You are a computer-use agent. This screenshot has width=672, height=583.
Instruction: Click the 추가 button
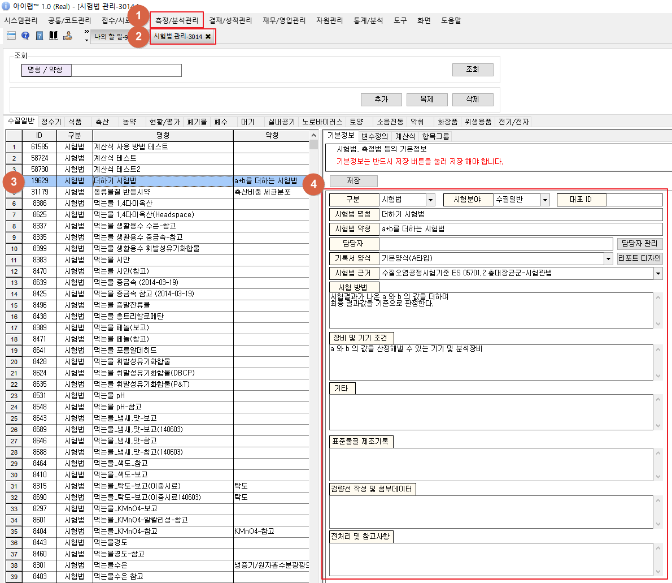coord(381,100)
